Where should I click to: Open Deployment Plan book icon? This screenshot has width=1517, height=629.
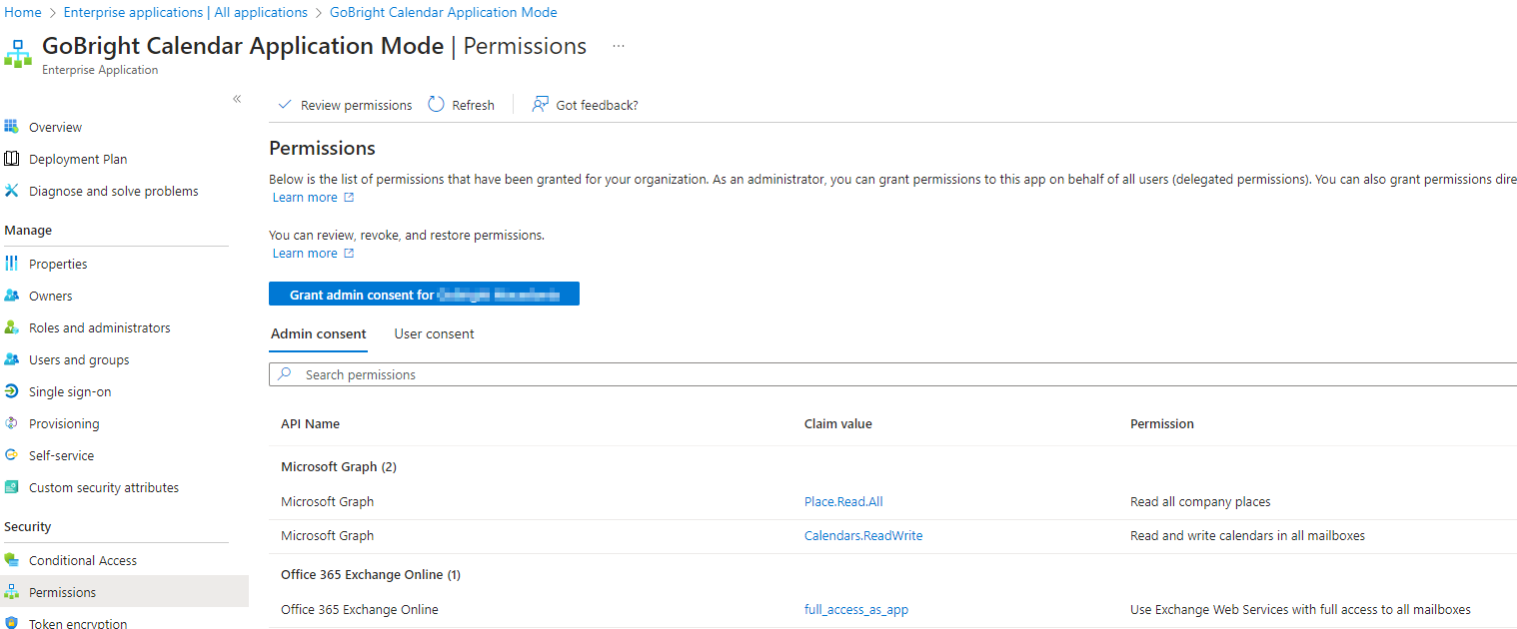coord(12,159)
